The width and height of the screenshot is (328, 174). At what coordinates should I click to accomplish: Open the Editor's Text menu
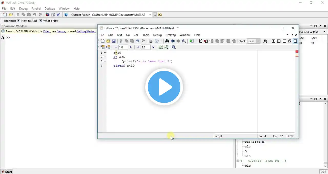tap(119, 35)
